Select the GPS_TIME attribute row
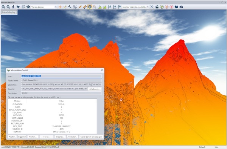 tap(53, 126)
